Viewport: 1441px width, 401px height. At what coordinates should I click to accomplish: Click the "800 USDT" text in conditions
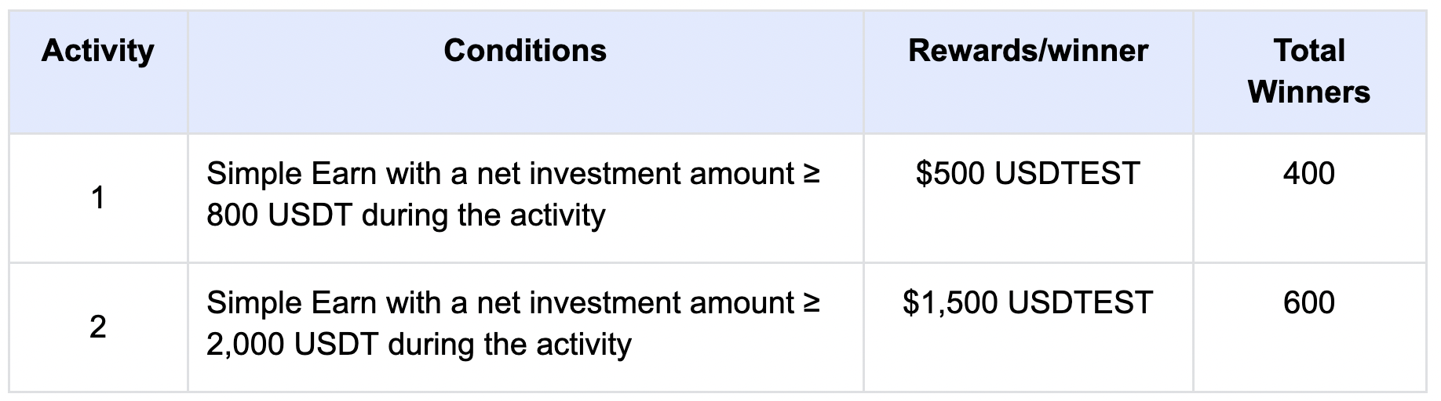(279, 215)
